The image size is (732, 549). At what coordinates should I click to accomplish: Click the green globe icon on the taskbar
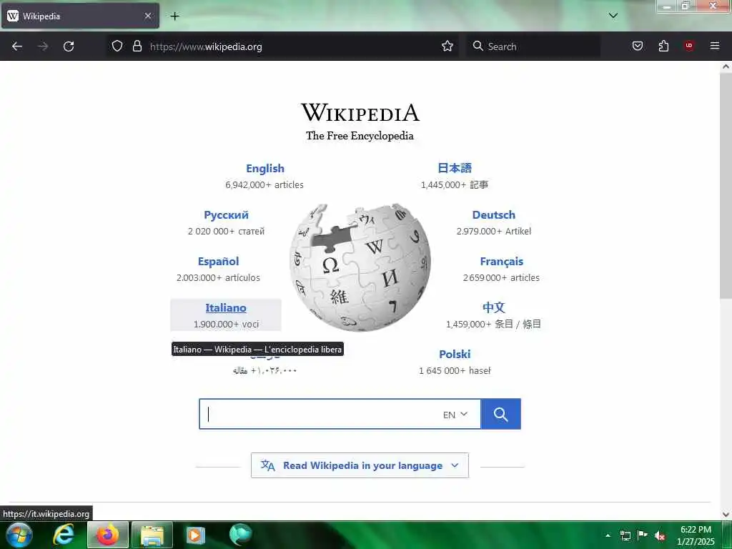tap(240, 535)
